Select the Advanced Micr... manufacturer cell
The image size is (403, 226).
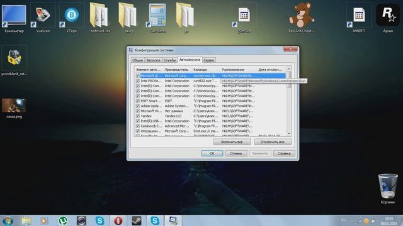click(x=177, y=126)
